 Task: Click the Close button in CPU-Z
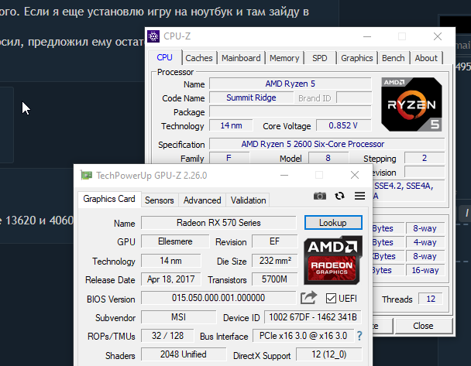(424, 326)
